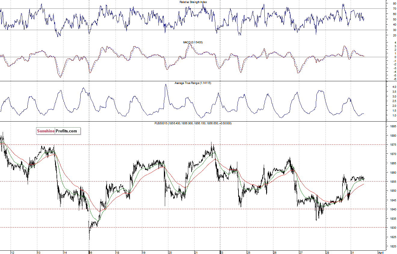Click the 1885 price axis label
The width and height of the screenshot is (397, 254).
[393, 127]
